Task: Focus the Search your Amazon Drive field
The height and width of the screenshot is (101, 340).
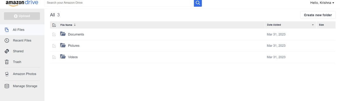Action: (x=119, y=3)
